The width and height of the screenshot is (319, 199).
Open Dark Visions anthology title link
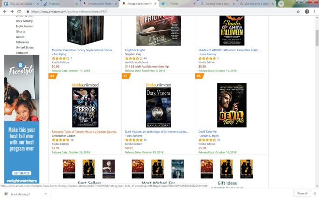click(157, 132)
